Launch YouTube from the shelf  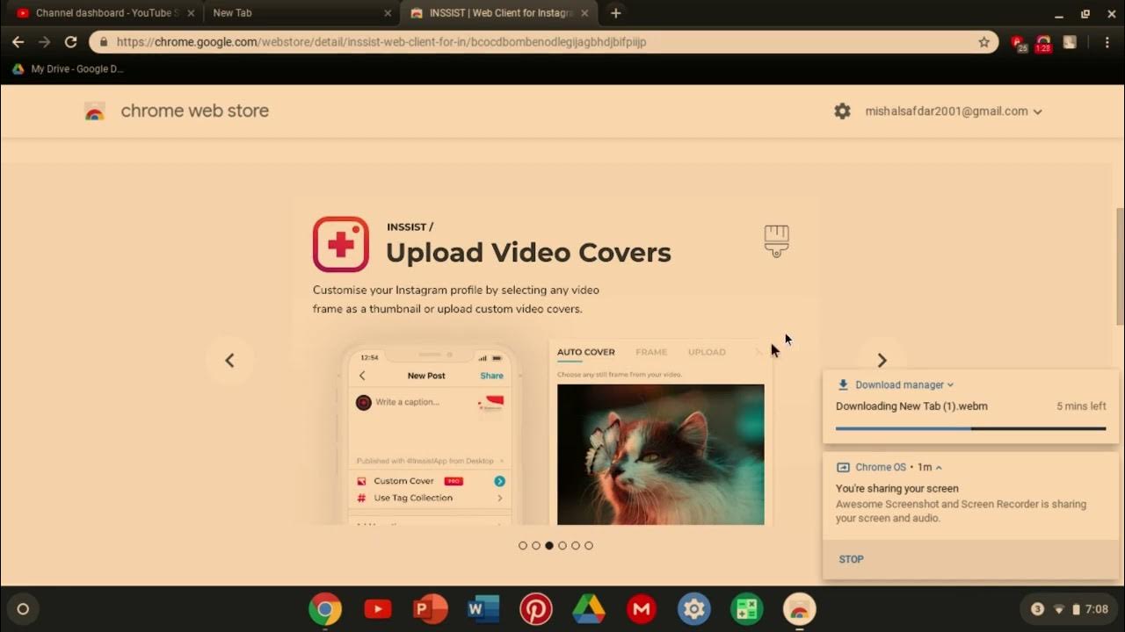pos(378,609)
